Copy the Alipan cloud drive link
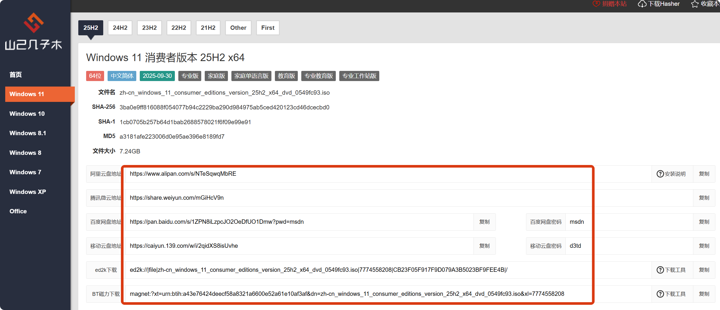This screenshot has width=720, height=310. (x=704, y=174)
